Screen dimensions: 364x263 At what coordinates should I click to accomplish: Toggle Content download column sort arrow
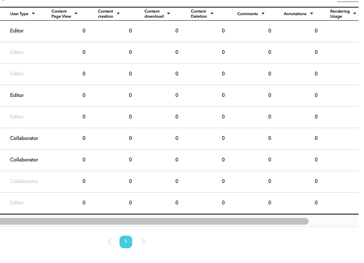coord(168,13)
